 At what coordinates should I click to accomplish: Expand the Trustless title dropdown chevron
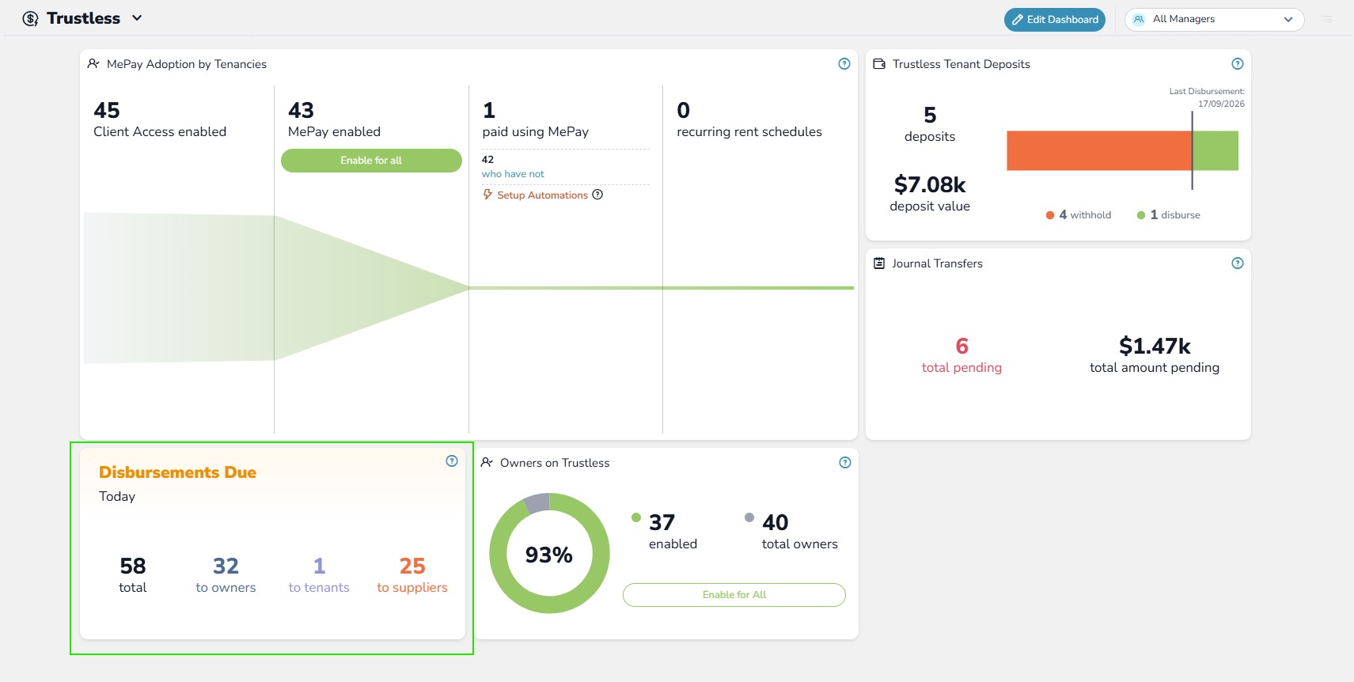pyautogui.click(x=137, y=18)
